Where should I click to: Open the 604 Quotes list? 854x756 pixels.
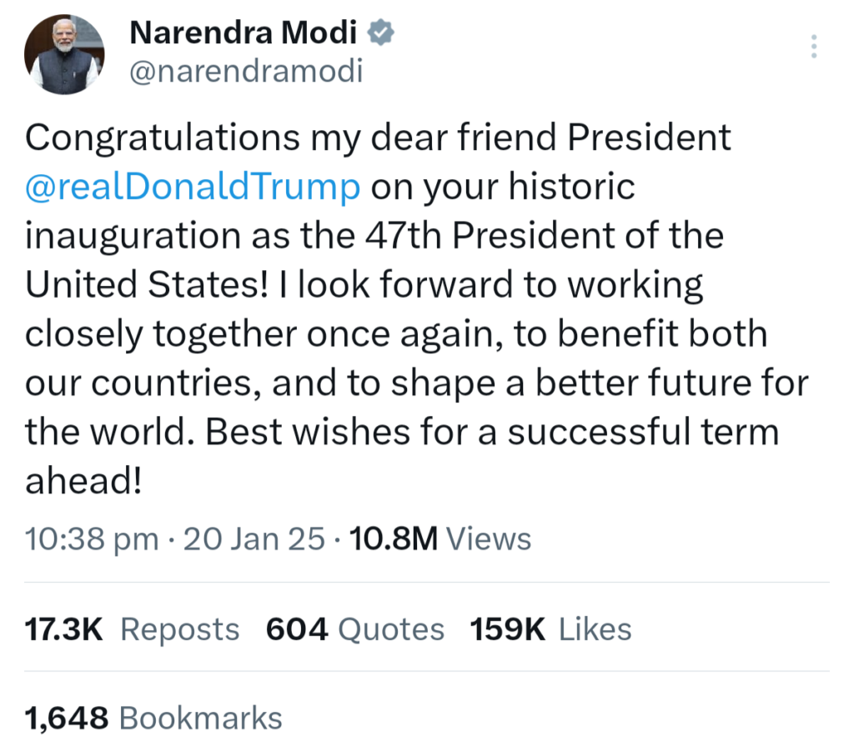(x=354, y=629)
